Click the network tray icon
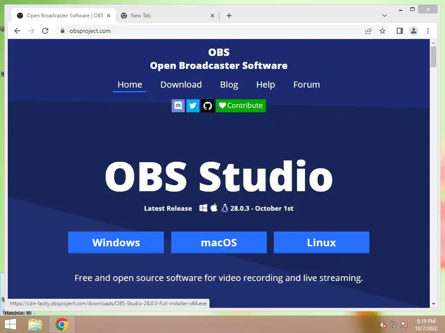This screenshot has width=445, height=333. [394, 325]
